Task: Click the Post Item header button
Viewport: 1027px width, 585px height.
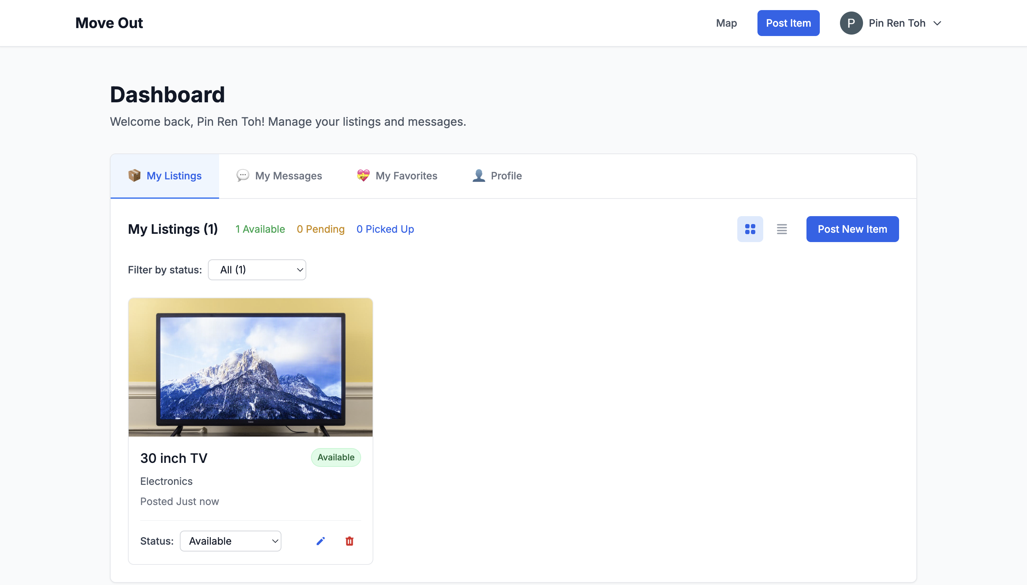Action: (788, 23)
